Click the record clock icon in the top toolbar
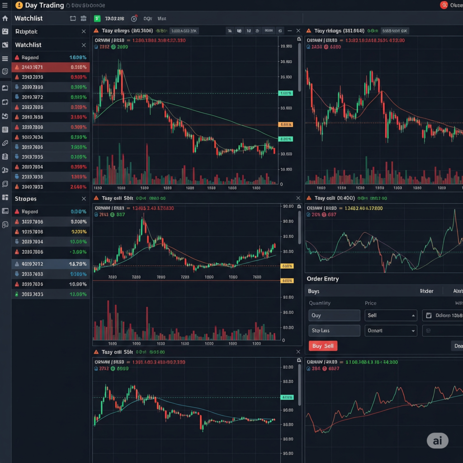The width and height of the screenshot is (463, 463). pyautogui.click(x=134, y=19)
